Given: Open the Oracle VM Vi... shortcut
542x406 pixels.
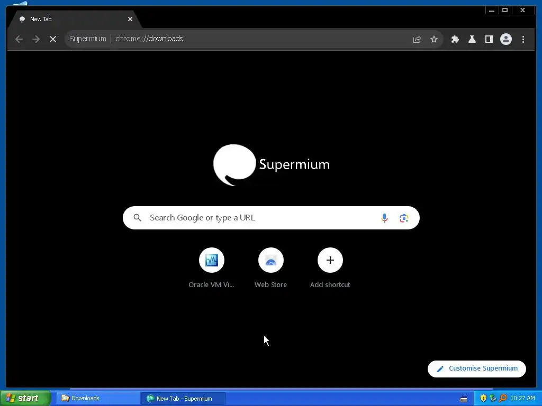Looking at the screenshot, I should point(212,268).
